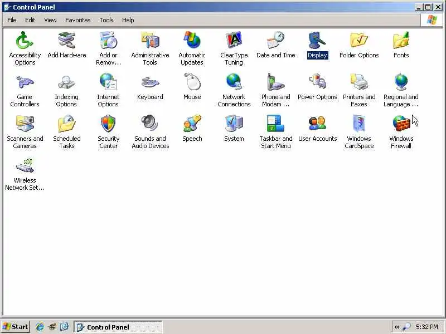Open the Security Center shield icon
The height and width of the screenshot is (334, 446).
pyautogui.click(x=108, y=124)
